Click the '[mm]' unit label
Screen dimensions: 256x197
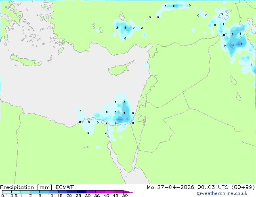44,187
